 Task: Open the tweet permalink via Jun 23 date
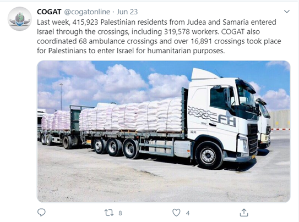point(127,12)
